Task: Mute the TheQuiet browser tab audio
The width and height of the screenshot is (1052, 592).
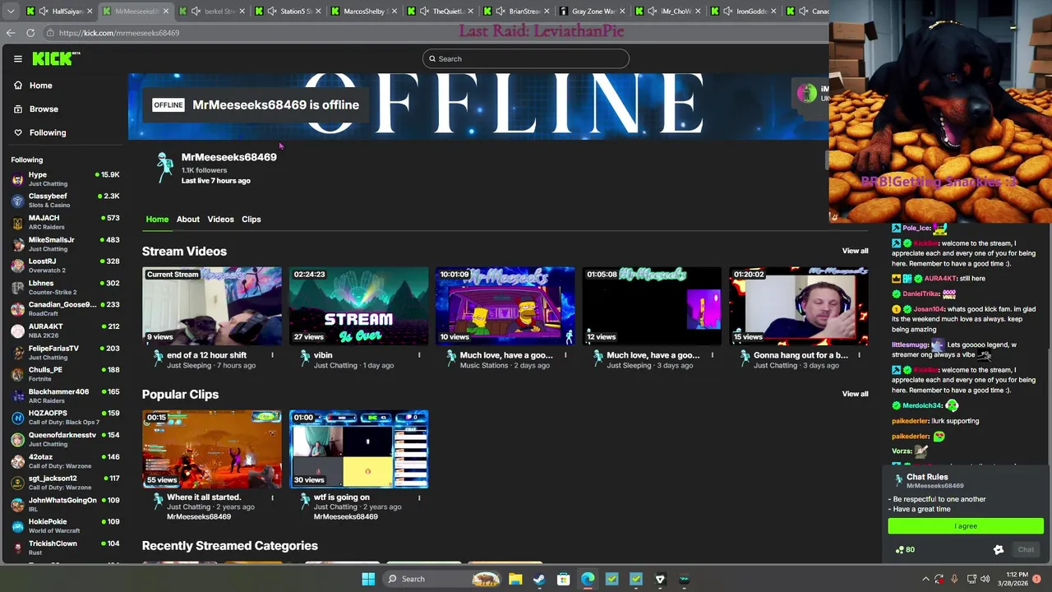Action: tap(424, 12)
